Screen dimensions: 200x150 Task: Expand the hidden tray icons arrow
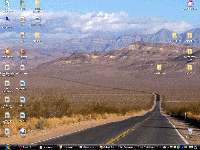click(161, 147)
